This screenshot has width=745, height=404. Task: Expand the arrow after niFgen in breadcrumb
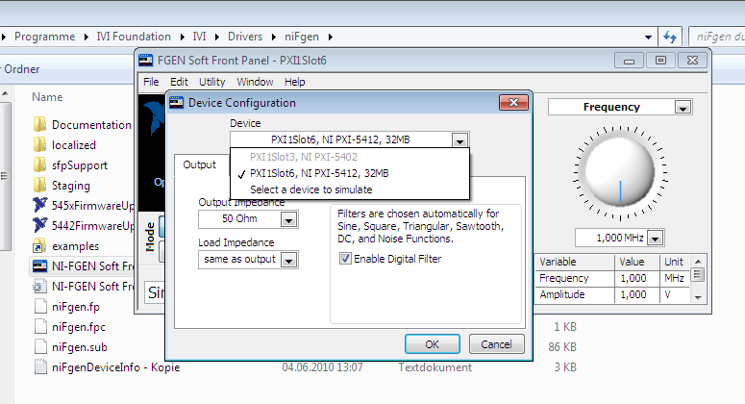[331, 37]
